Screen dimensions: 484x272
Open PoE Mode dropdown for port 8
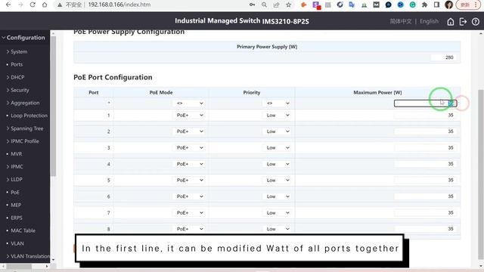click(188, 229)
